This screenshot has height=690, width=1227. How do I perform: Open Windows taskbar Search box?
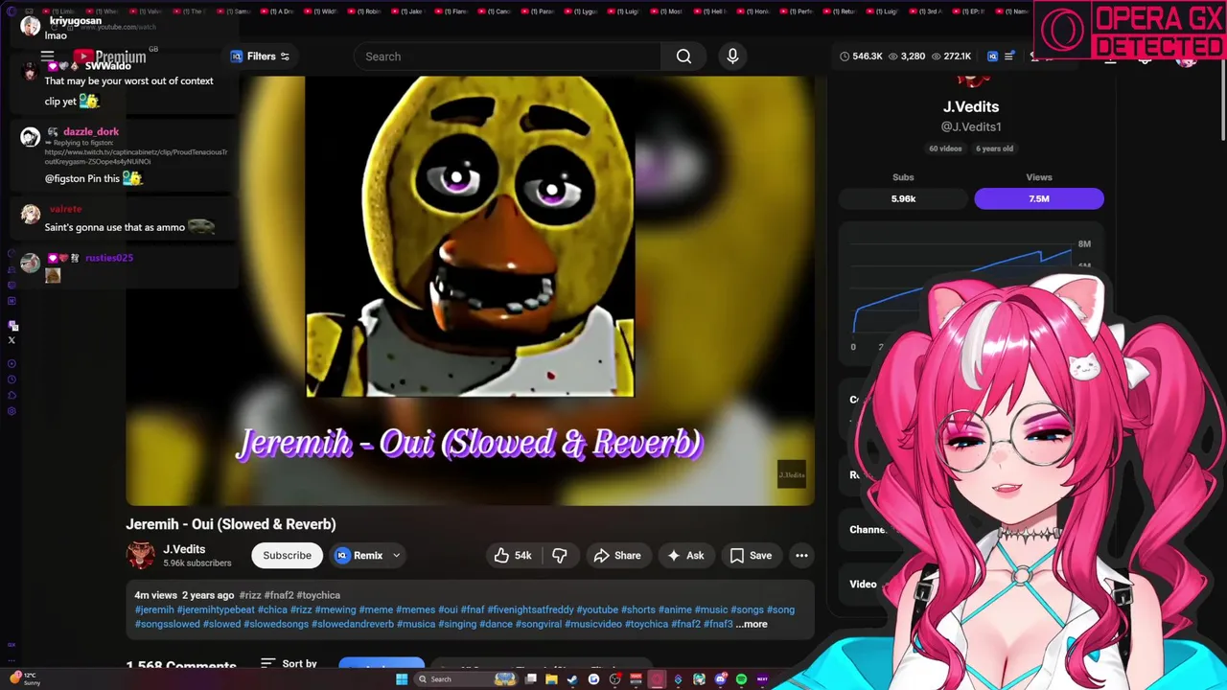(x=467, y=679)
